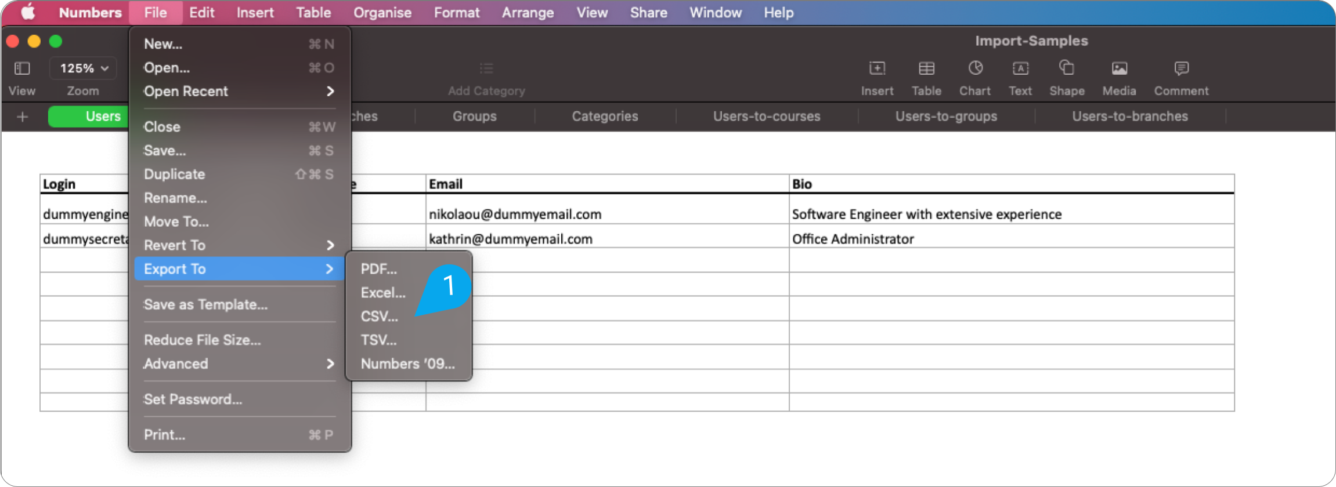Click the Media toolbar icon
Viewport: 1336px width, 487px height.
click(1119, 69)
